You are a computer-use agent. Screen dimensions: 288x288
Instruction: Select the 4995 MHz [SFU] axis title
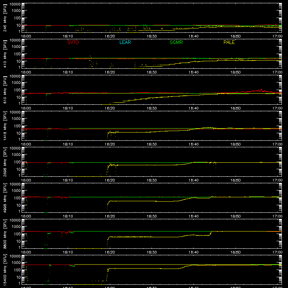pos(5,198)
